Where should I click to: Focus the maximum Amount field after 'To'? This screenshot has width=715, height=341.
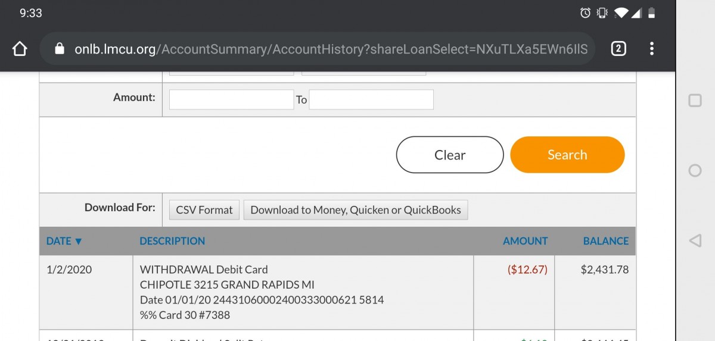click(371, 99)
